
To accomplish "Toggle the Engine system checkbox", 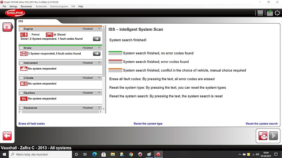I will 21,29.
